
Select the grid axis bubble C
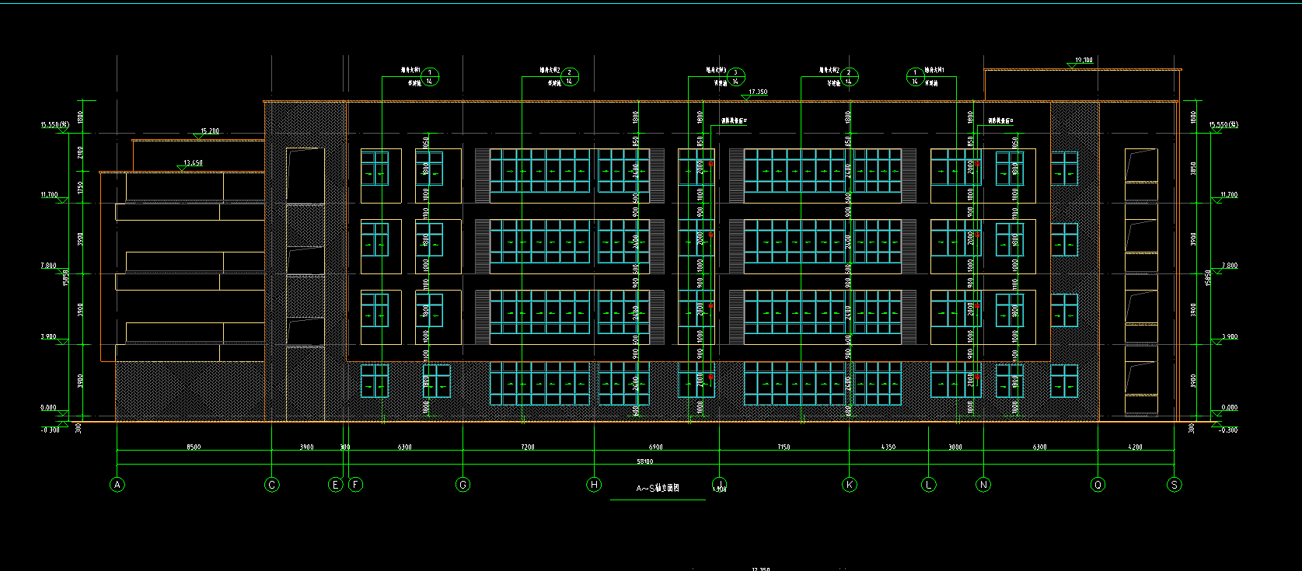click(272, 485)
